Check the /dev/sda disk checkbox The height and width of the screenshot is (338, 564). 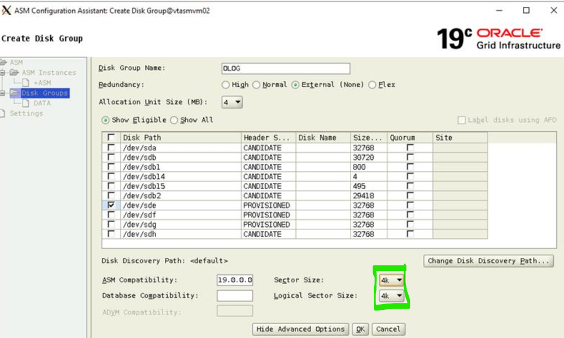pos(111,148)
